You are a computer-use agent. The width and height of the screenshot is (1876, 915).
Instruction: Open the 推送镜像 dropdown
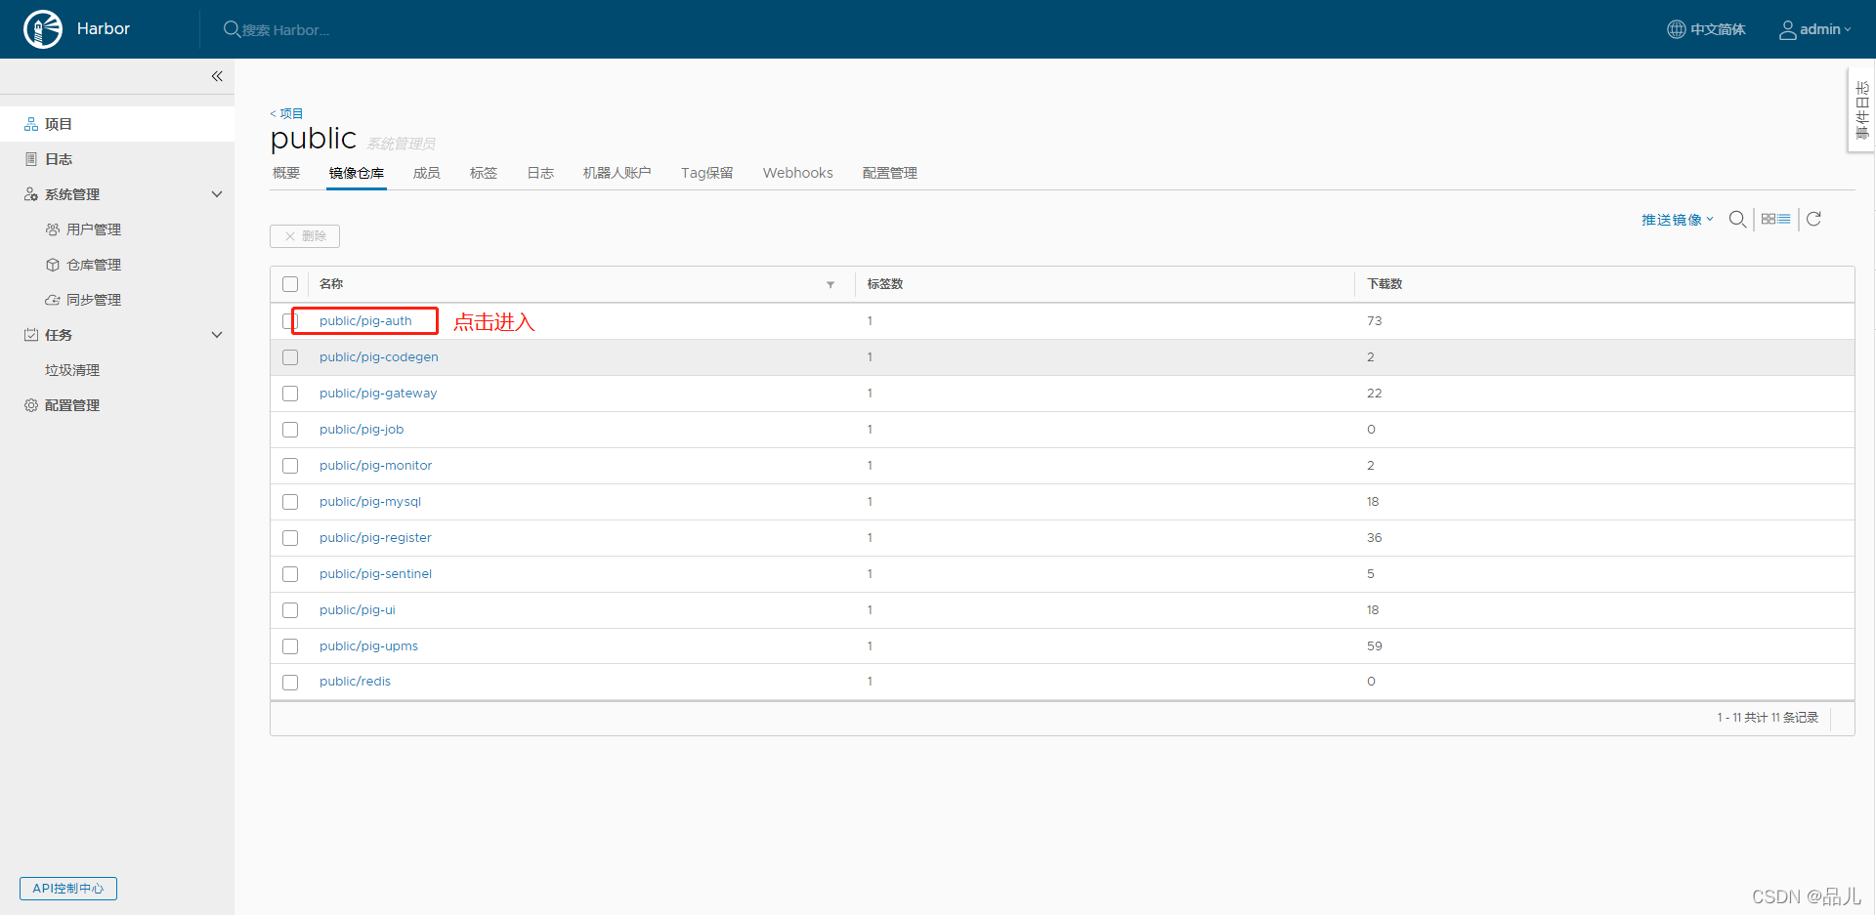(x=1678, y=220)
